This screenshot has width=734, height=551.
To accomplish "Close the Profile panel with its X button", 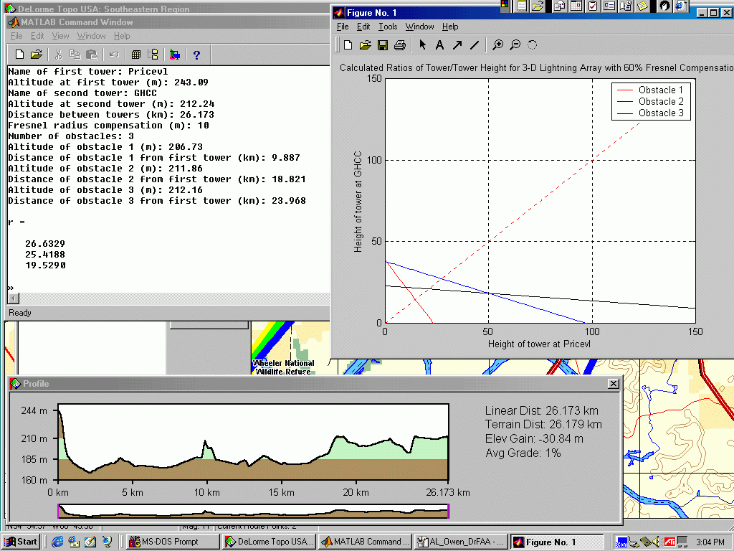I will [x=614, y=384].
